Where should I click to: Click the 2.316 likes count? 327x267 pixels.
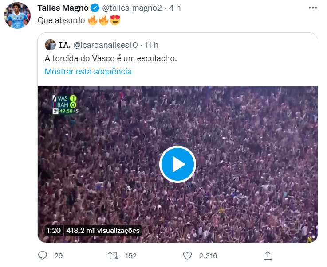[207, 255]
